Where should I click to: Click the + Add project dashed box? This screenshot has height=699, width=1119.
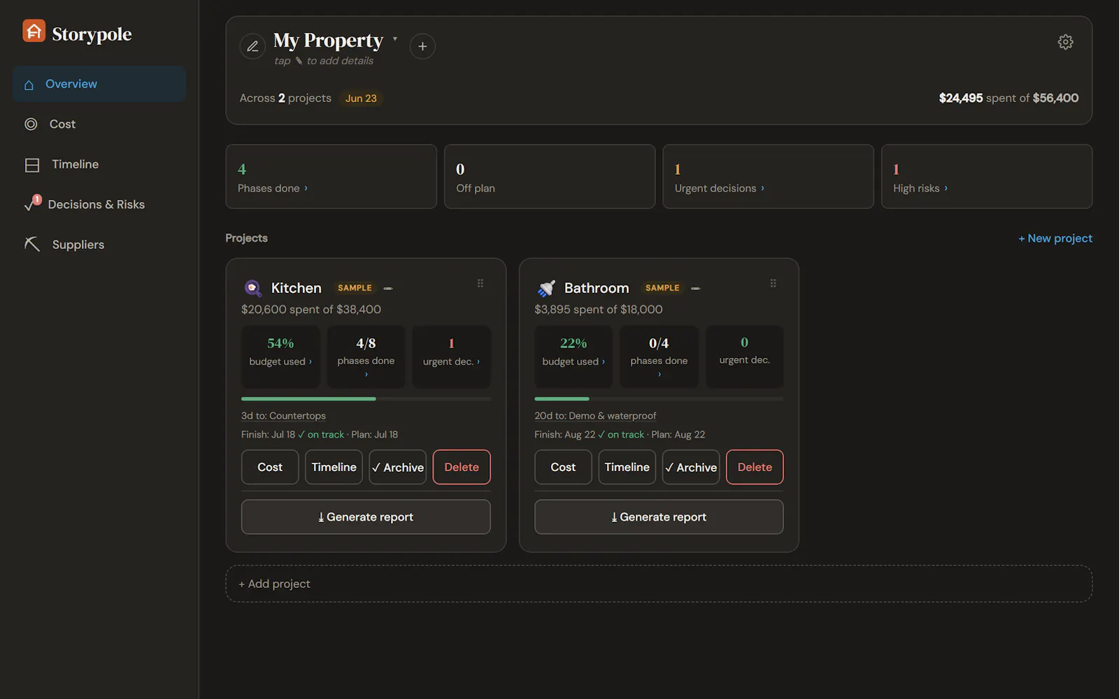click(x=659, y=584)
